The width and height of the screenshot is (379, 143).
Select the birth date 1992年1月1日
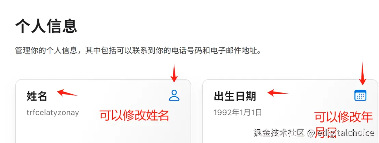(x=238, y=112)
